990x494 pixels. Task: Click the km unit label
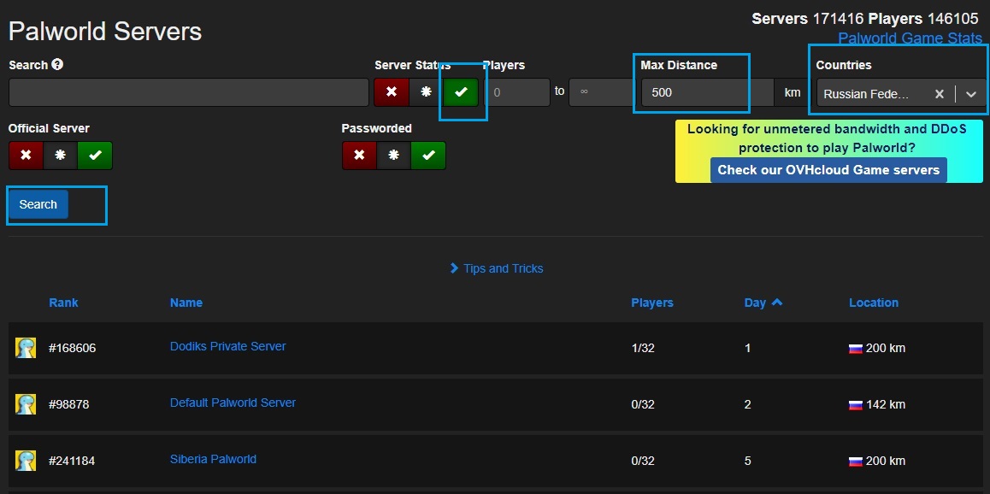click(793, 92)
